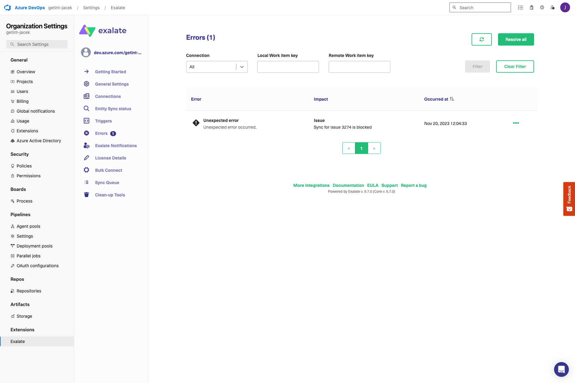Open the work items list icon in header
575x383 pixels.
coord(521,8)
